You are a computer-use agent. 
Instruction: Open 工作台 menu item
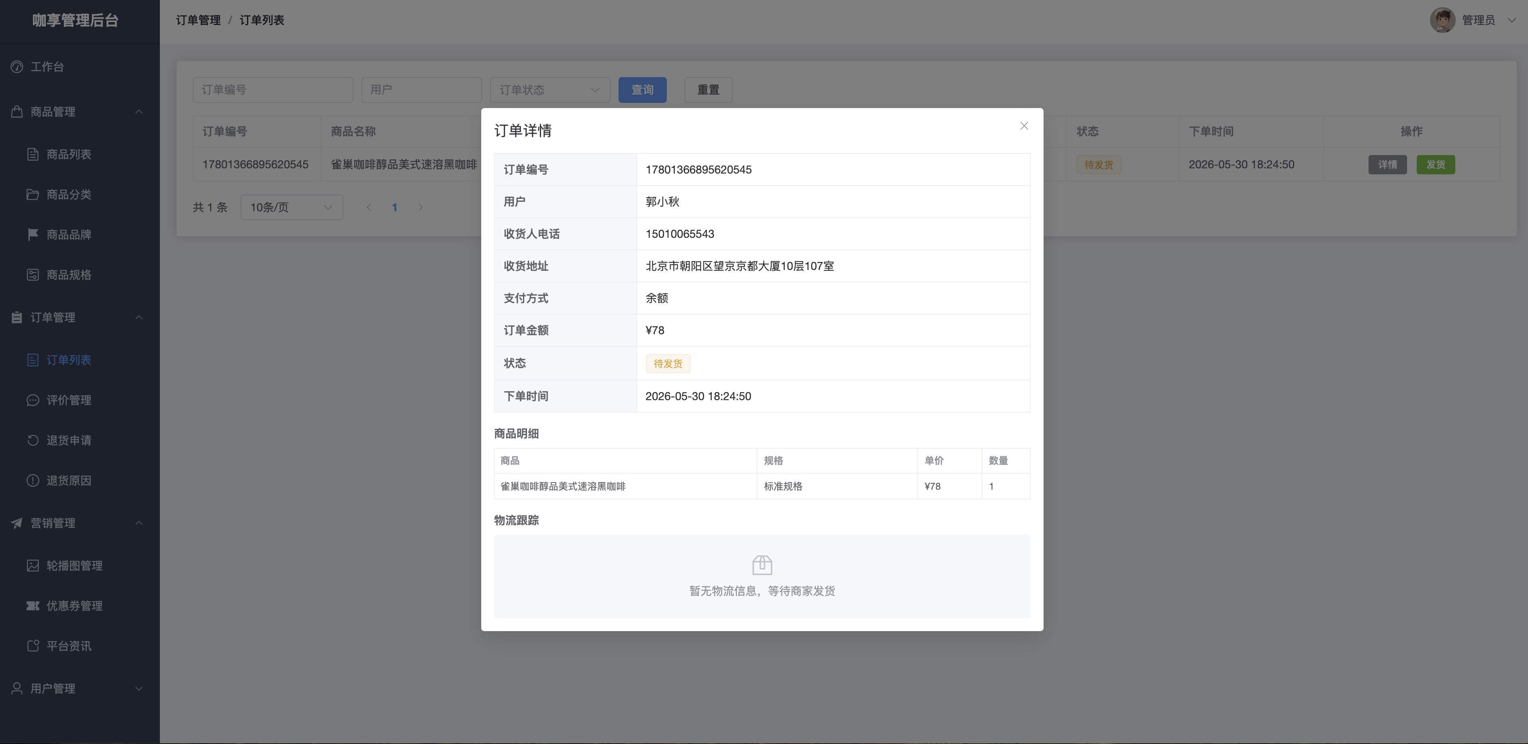pyautogui.click(x=80, y=66)
